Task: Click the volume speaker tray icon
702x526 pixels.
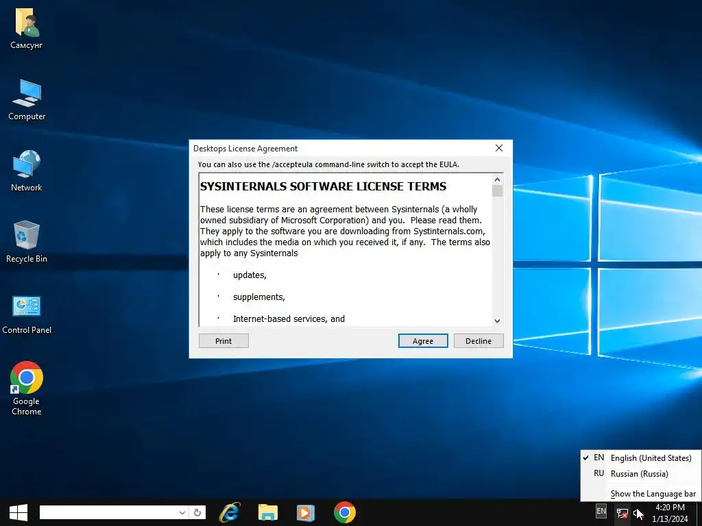Action: (638, 514)
